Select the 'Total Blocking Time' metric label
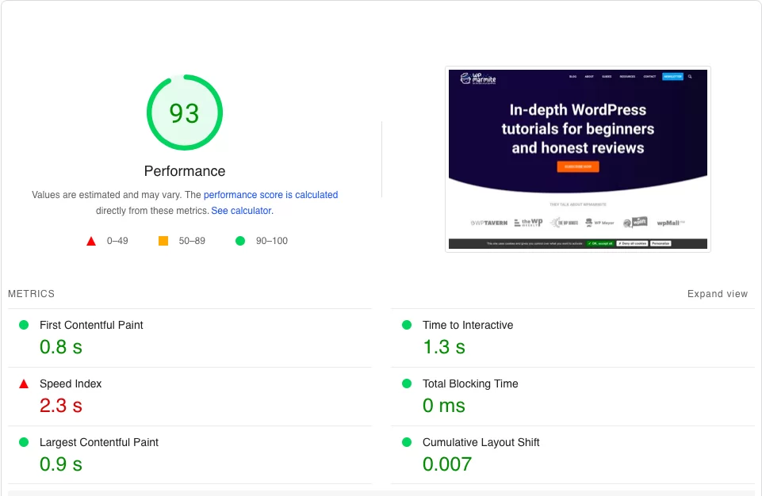Screen dimensions: 762x496 470,383
